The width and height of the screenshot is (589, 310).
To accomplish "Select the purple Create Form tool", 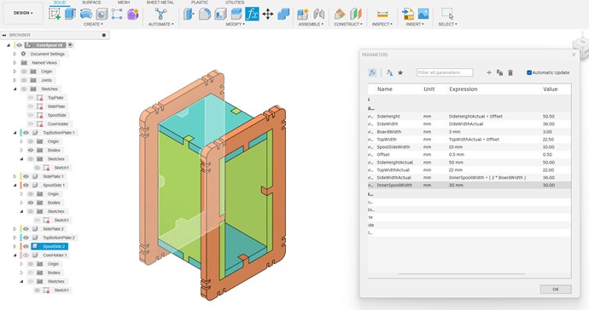I will (x=132, y=14).
